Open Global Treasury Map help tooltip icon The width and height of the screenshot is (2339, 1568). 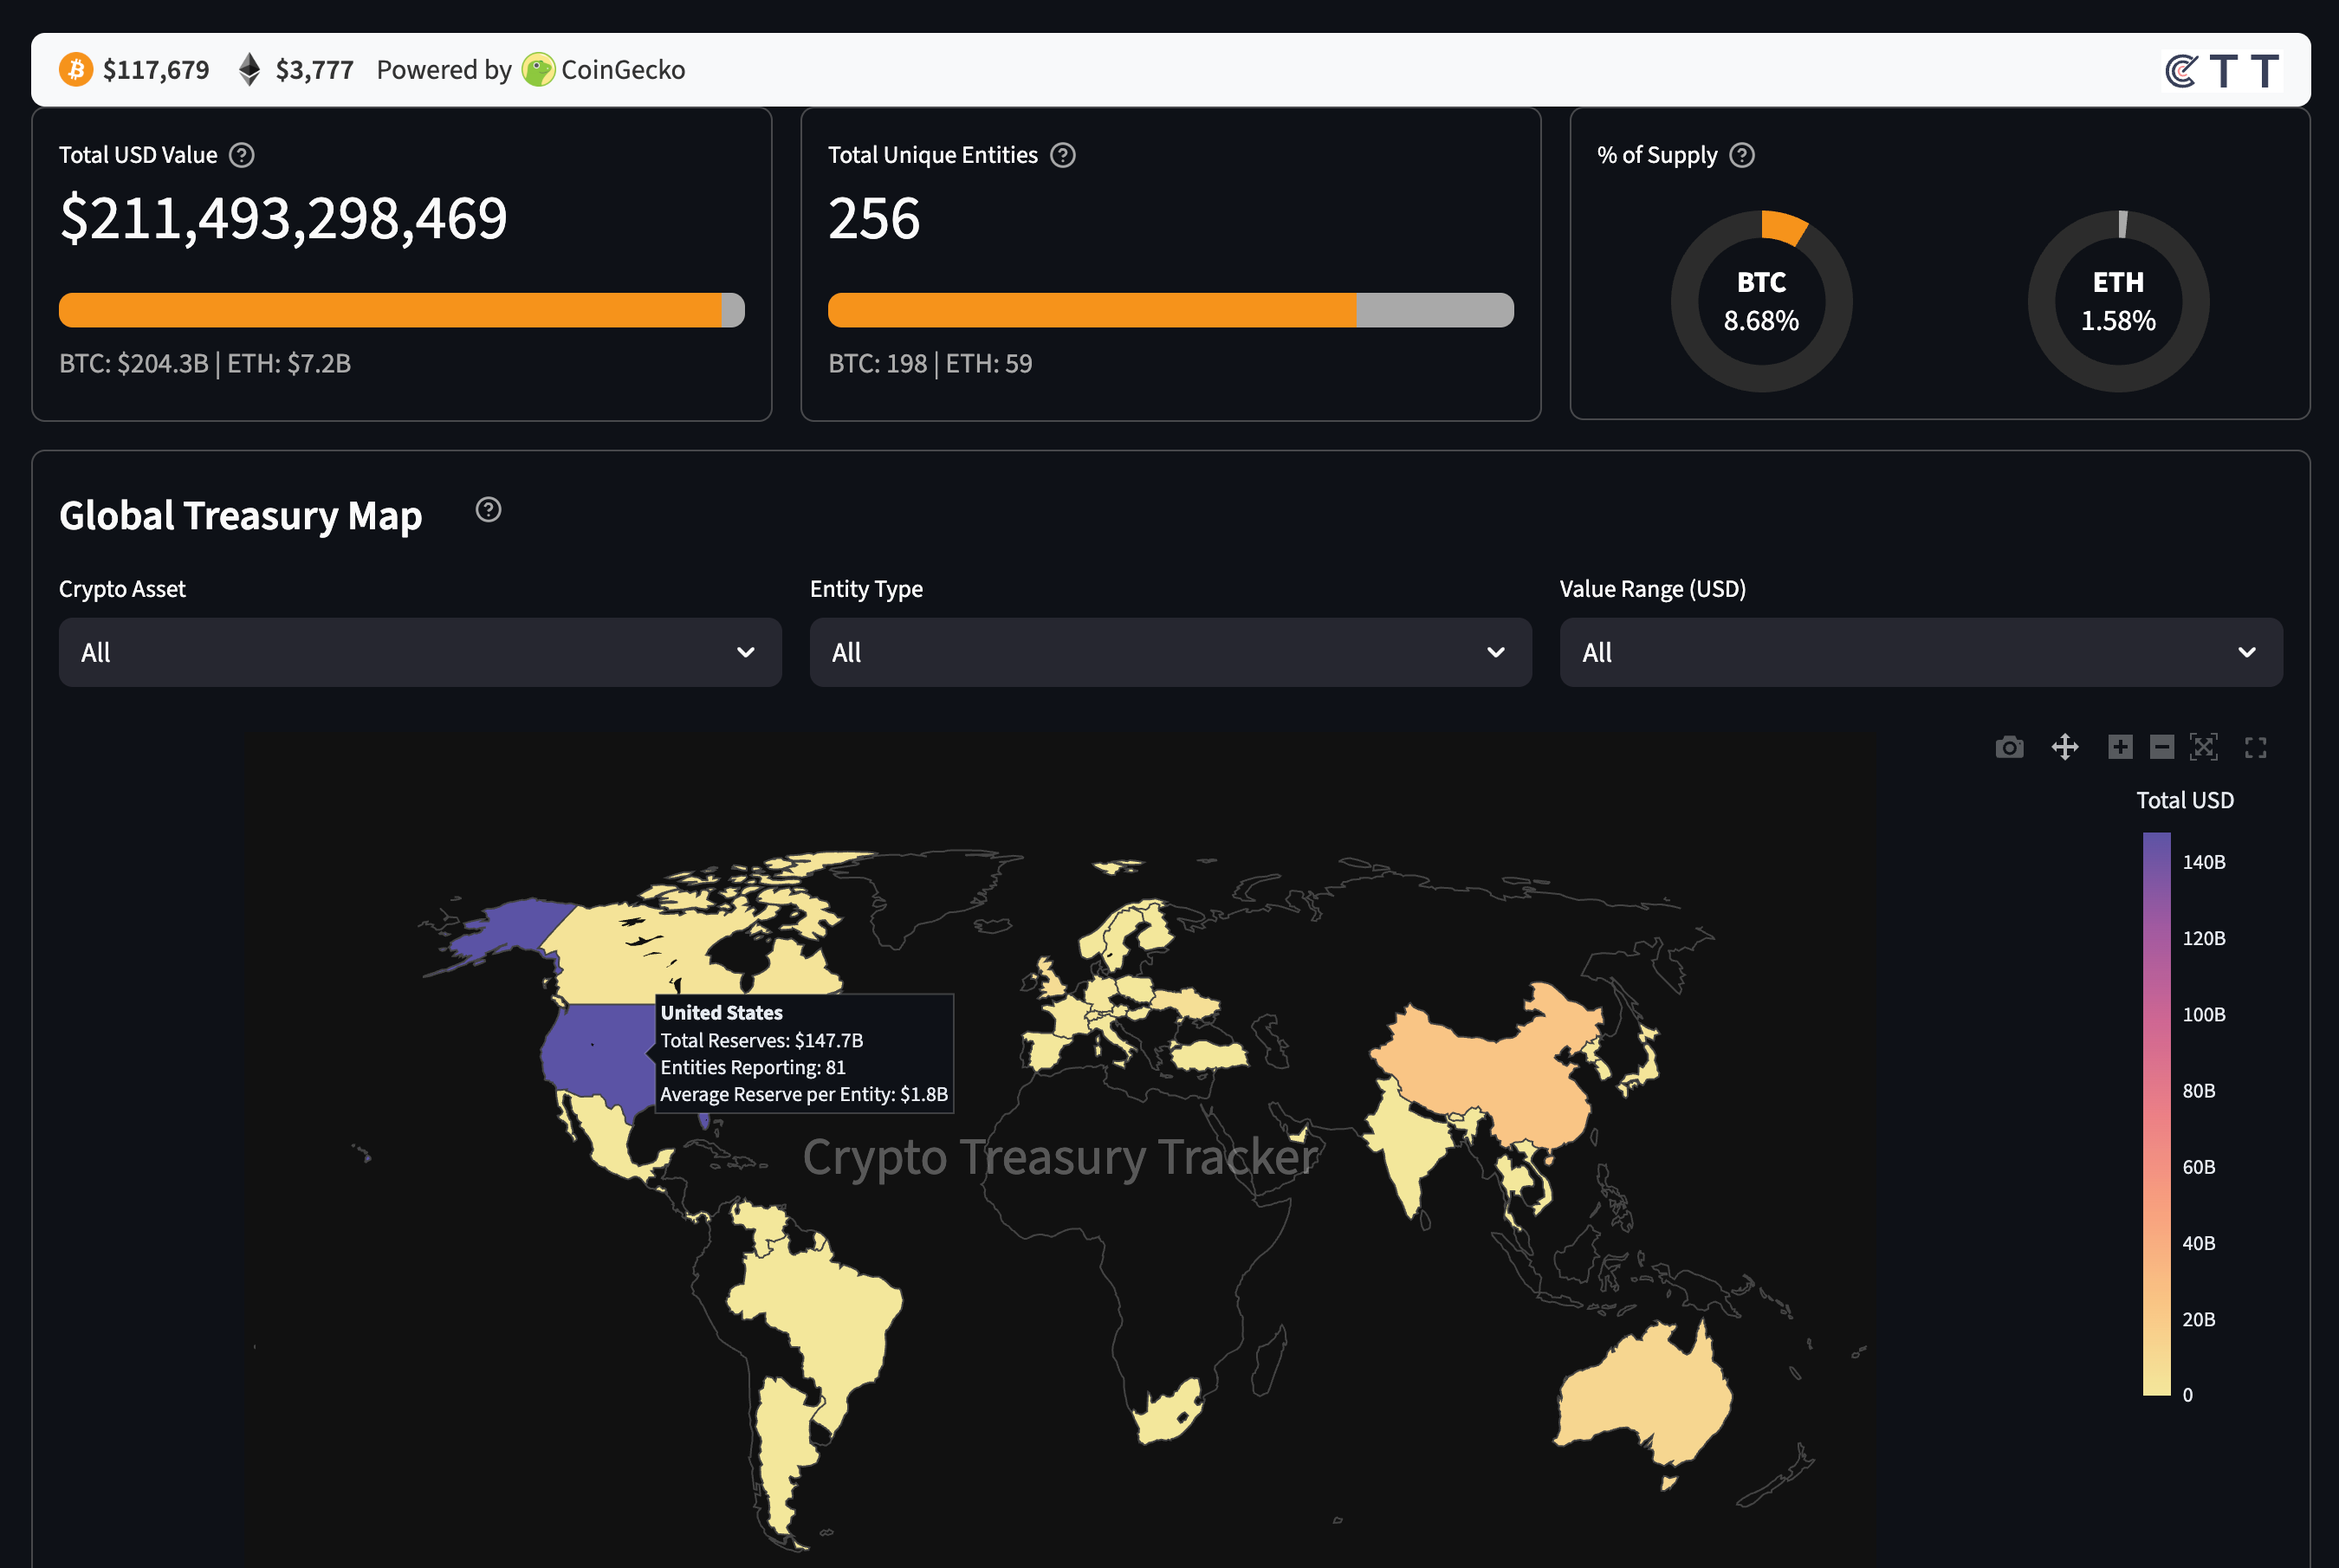(488, 510)
